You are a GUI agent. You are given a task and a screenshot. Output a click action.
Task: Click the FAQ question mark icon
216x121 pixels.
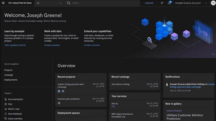6,104
